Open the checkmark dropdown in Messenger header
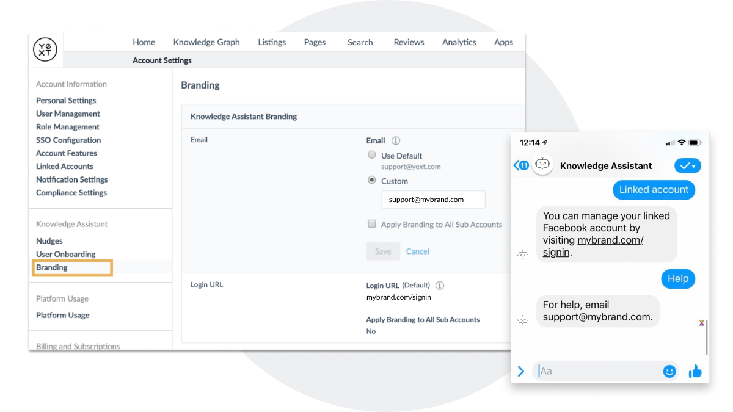The image size is (733, 412). [x=688, y=166]
